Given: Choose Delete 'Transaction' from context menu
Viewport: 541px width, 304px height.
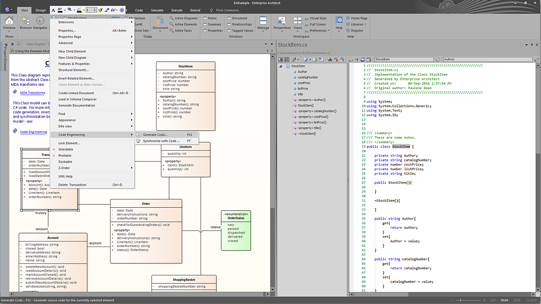Looking at the screenshot, I should pos(92,185).
